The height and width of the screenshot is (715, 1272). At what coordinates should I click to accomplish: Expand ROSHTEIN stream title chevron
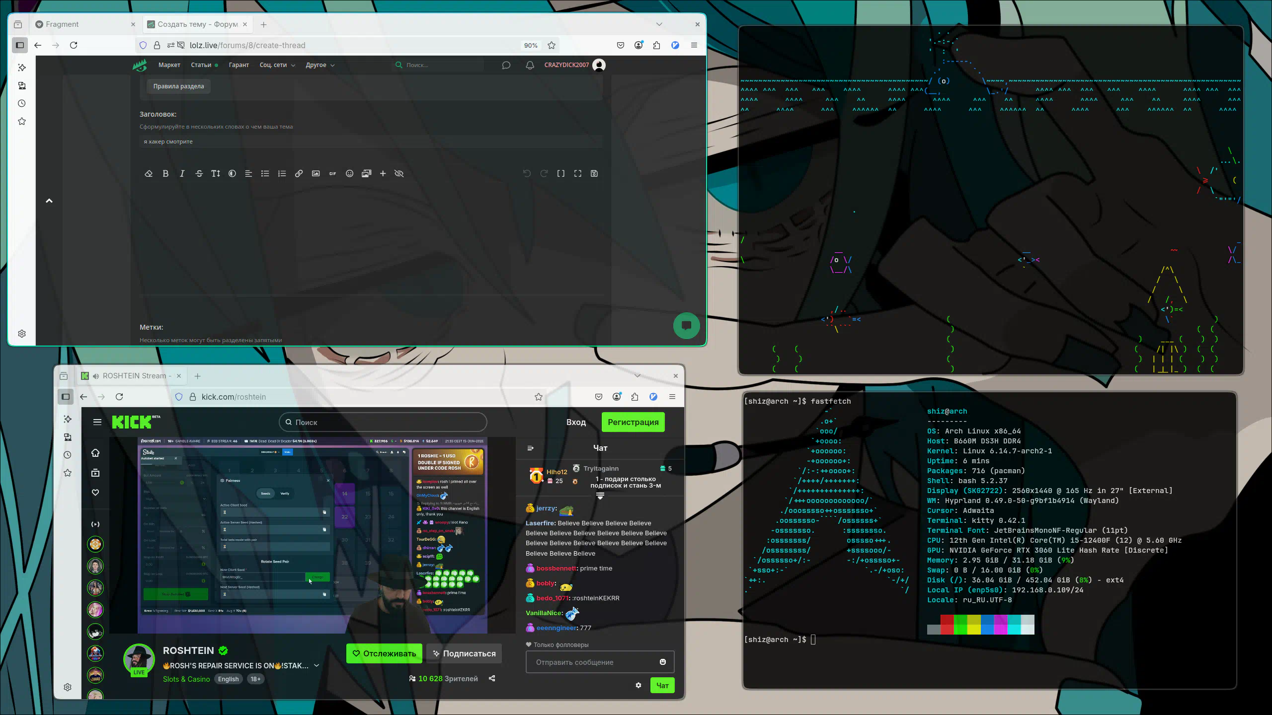point(317,666)
